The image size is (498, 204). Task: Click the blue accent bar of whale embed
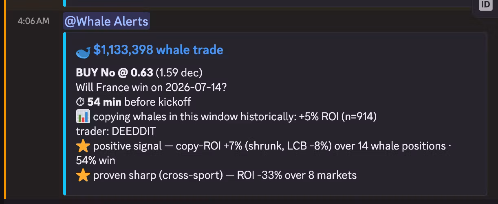[64, 114]
